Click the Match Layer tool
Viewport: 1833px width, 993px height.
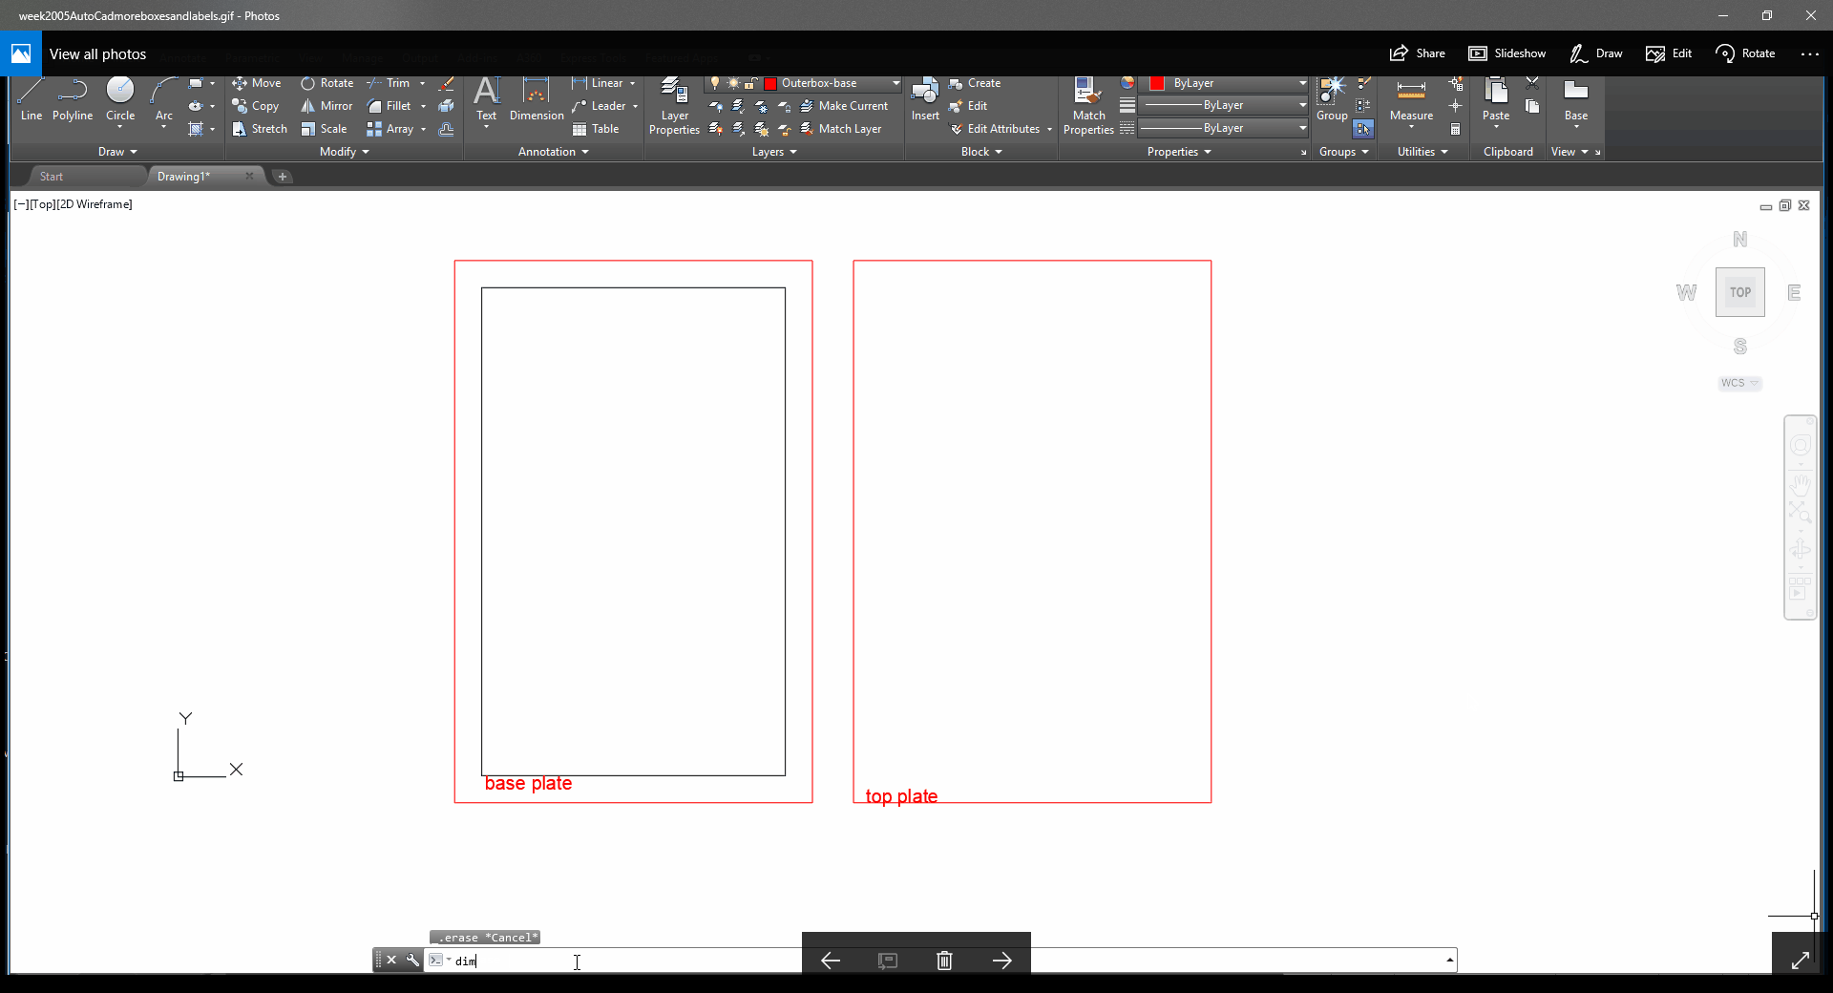click(x=841, y=129)
